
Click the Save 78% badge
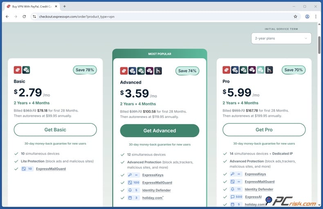(85, 70)
